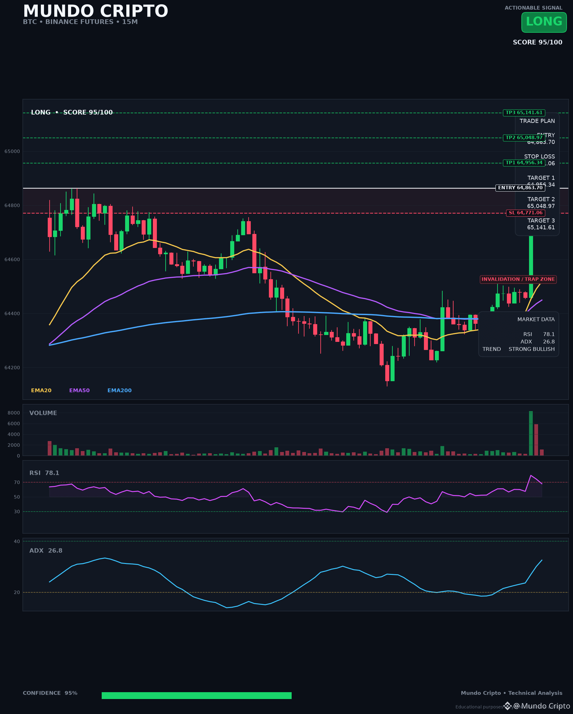Image resolution: width=573 pixels, height=714 pixels.
Task: Click the STRONG BULLISH trend value
Action: coord(532,349)
